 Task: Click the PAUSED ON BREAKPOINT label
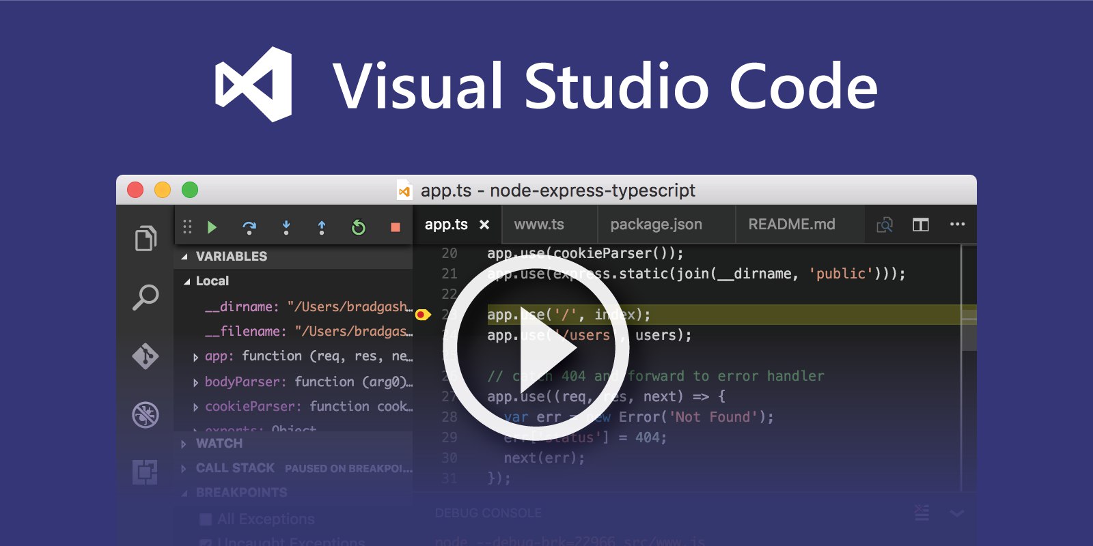pyautogui.click(x=348, y=469)
